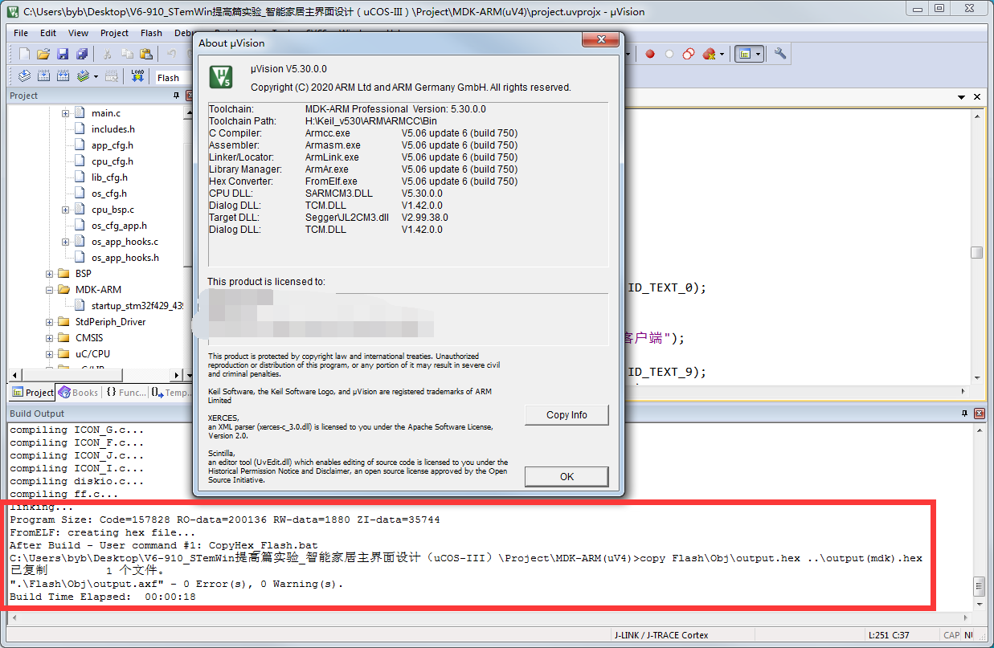Select the Project tab

tap(33, 393)
